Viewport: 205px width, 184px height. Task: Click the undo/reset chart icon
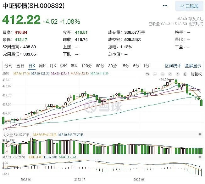tap(147, 74)
